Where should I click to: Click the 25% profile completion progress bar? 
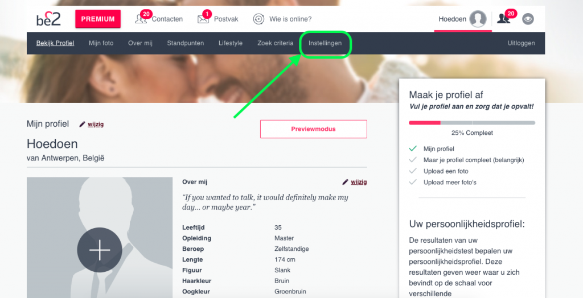point(472,123)
